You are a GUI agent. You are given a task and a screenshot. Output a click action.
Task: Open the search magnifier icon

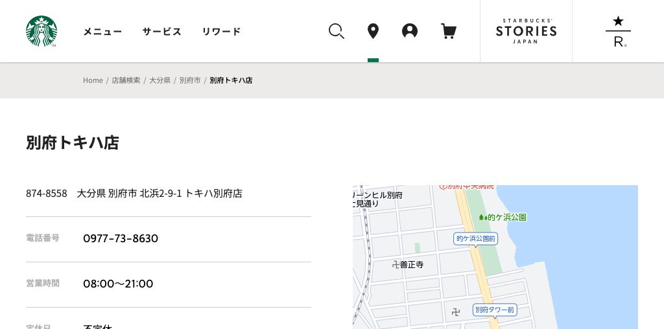point(337,31)
